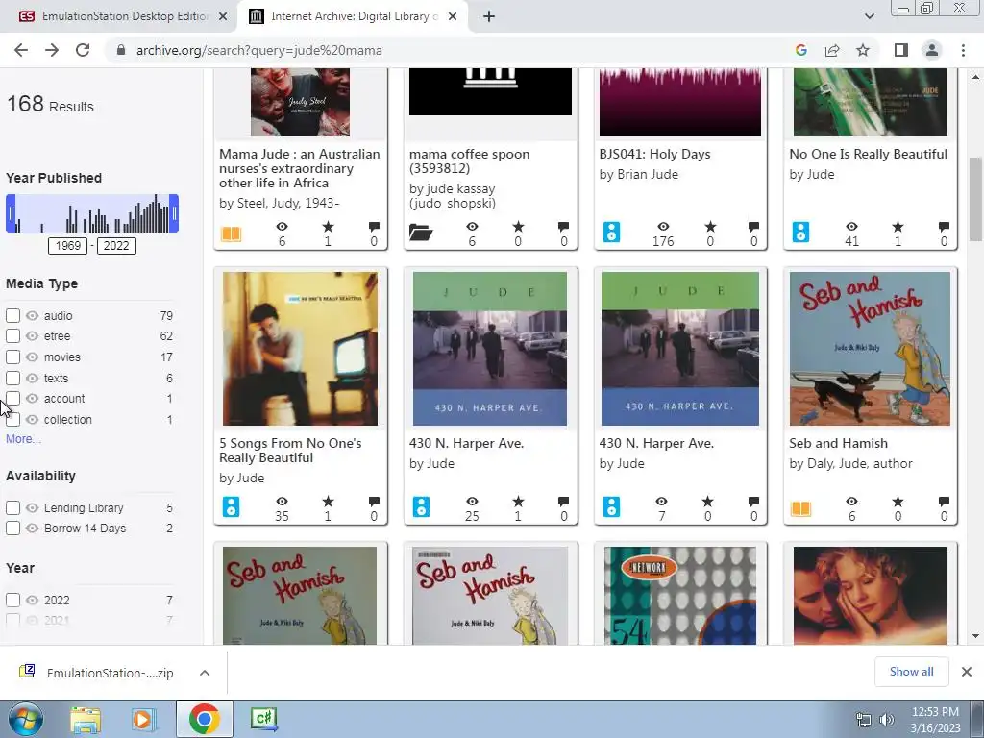Open Chrome three-dot menu
The image size is (984, 738).
(963, 50)
